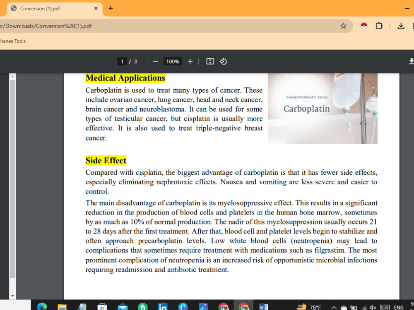414x310 pixels.
Task: Click the 'Medical Applications' heading
Action: click(x=125, y=78)
